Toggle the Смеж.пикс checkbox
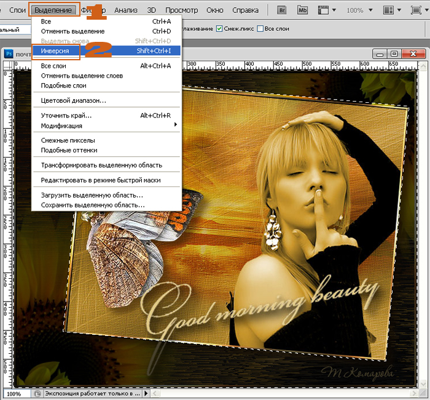This screenshot has width=430, height=400. point(219,28)
